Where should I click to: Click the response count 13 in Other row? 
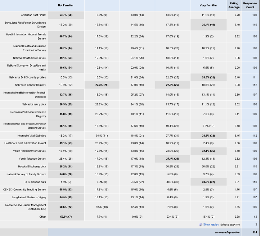tap(255, 217)
